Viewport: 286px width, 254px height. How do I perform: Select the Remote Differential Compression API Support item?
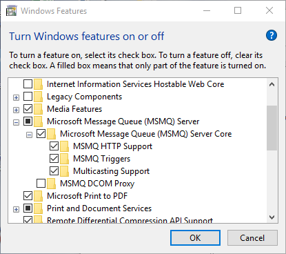[130, 220]
